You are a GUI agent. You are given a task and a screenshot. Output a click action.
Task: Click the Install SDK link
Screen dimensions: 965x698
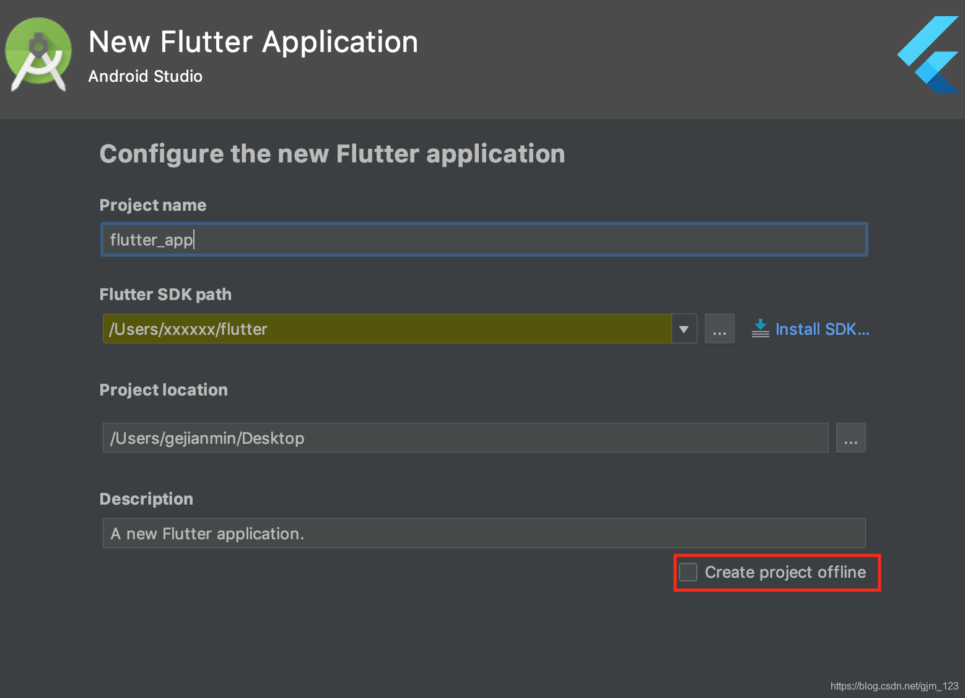pos(822,329)
